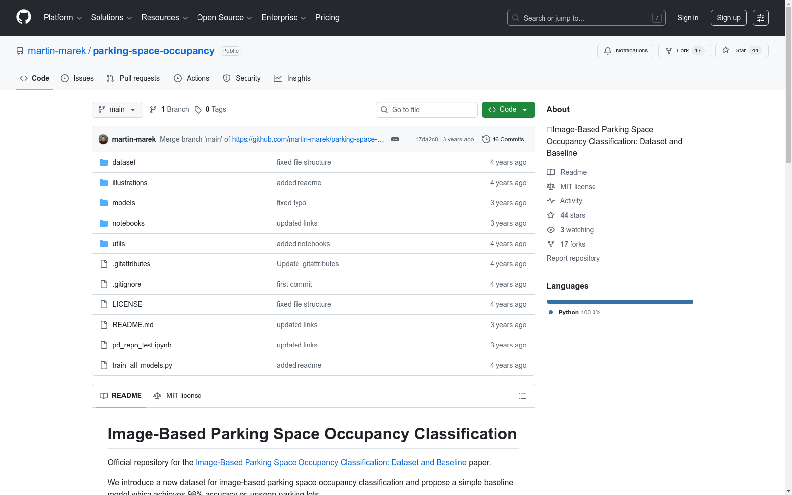Switch to the Insights tab
The height and width of the screenshot is (495, 792).
(292, 78)
